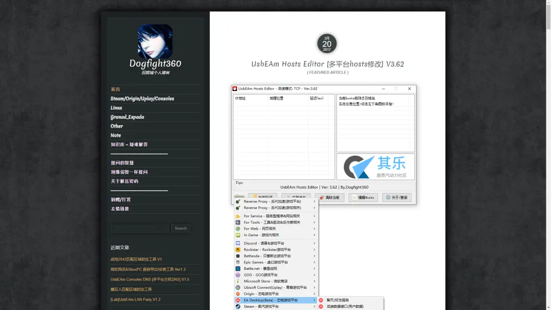Select Battle.net - 暴雪战网 menu entry
The image size is (551, 310).
(276, 268)
